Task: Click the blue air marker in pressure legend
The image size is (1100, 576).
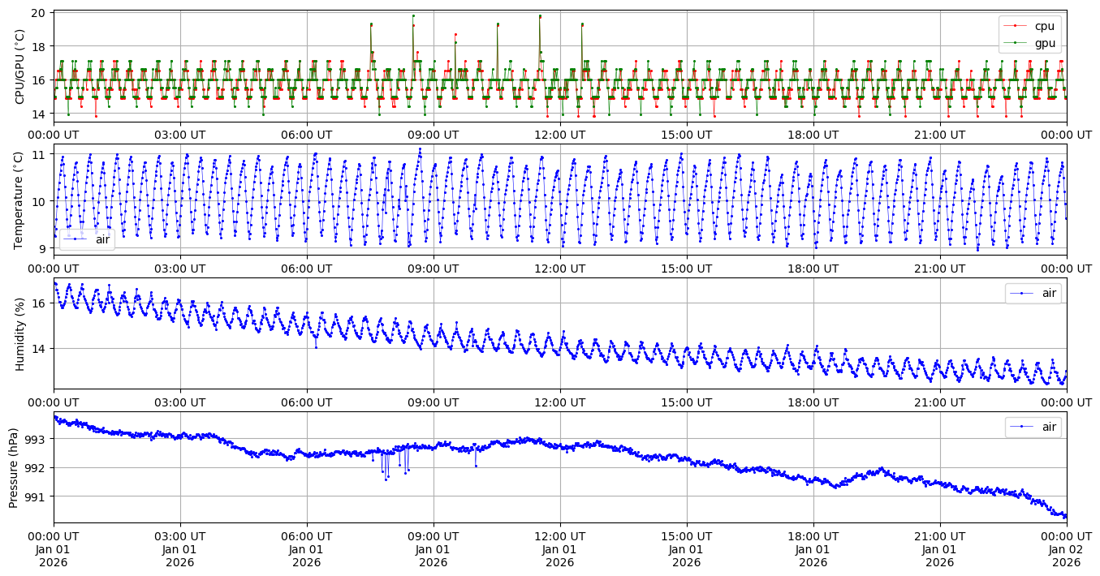Action: click(1021, 427)
